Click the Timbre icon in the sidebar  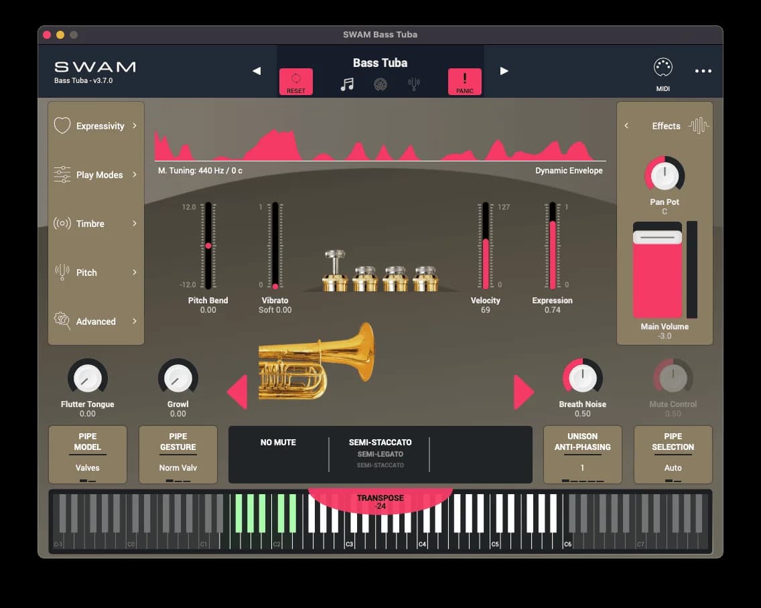62,224
